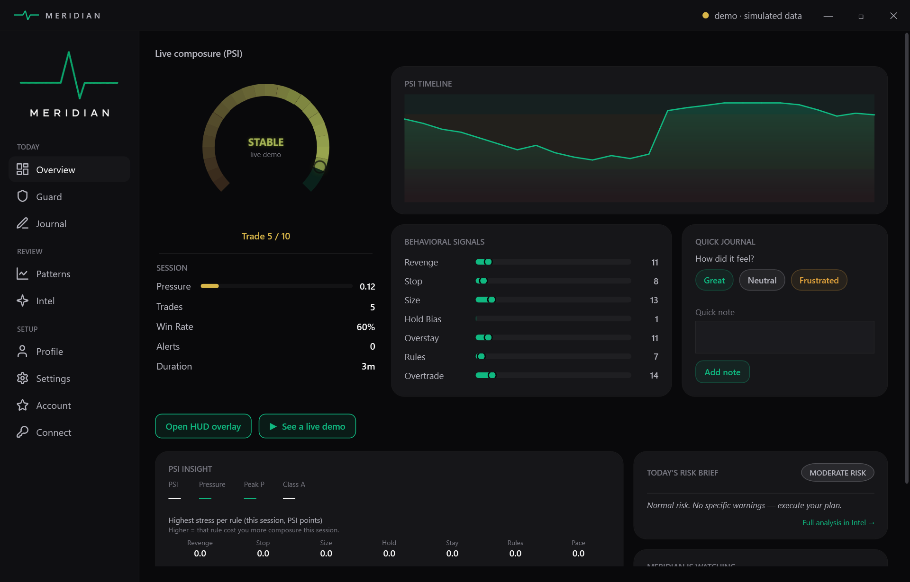
Task: Click the Win Rate 60% value
Action: 365,327
